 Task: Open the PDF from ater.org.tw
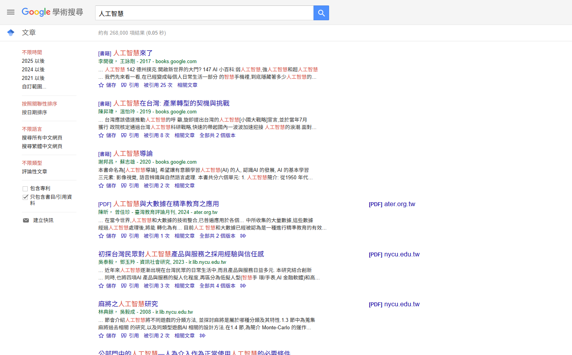tap(392, 204)
